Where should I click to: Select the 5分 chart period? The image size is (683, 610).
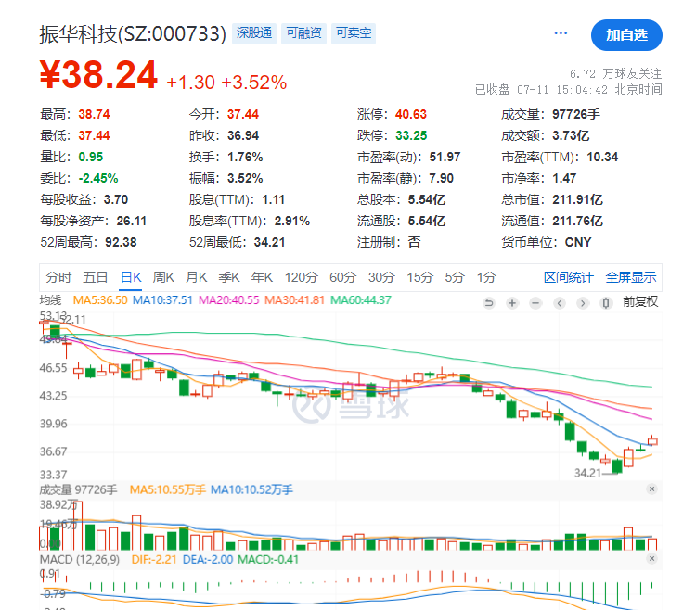click(455, 277)
